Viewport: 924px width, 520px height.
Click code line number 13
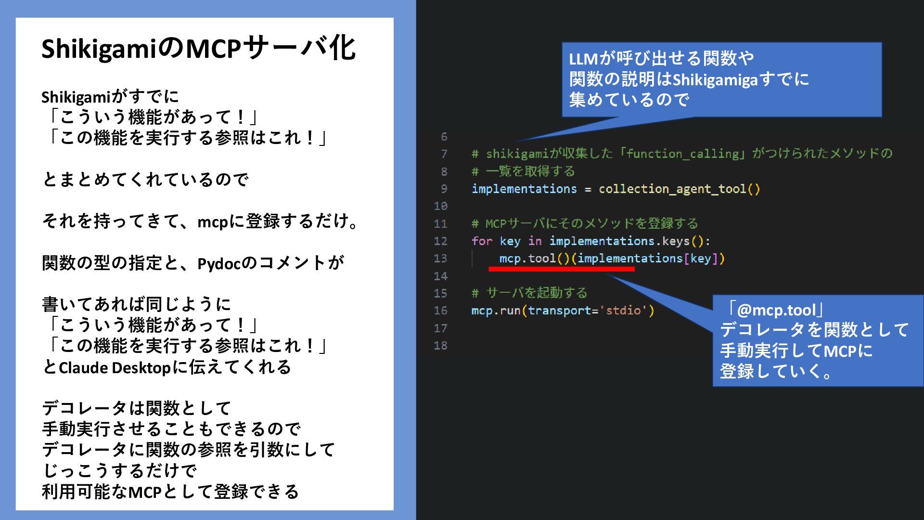coord(440,259)
